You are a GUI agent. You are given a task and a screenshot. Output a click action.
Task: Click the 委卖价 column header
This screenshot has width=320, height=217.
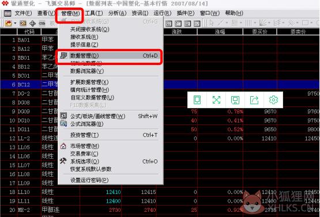[x=298, y=32]
